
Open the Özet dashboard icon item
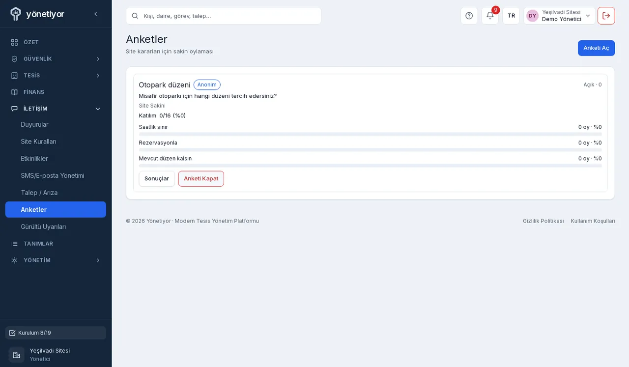tap(14, 42)
